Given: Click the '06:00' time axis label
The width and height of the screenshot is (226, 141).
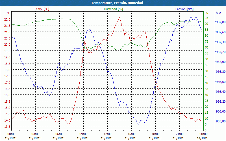Looking at the screenshot, I should pyautogui.click(x=59, y=134).
